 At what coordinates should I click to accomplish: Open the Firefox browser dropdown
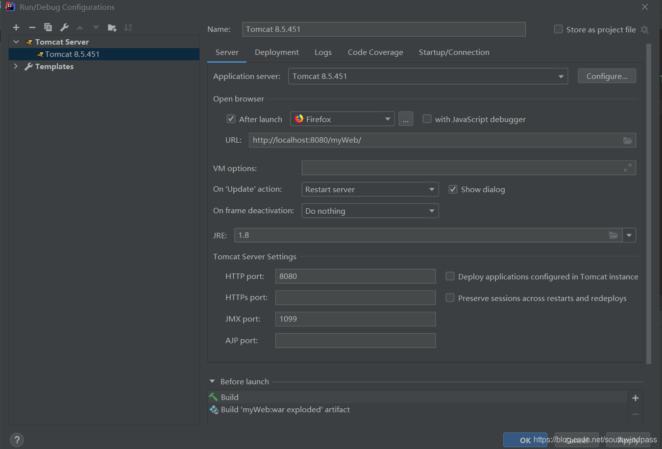pyautogui.click(x=343, y=119)
